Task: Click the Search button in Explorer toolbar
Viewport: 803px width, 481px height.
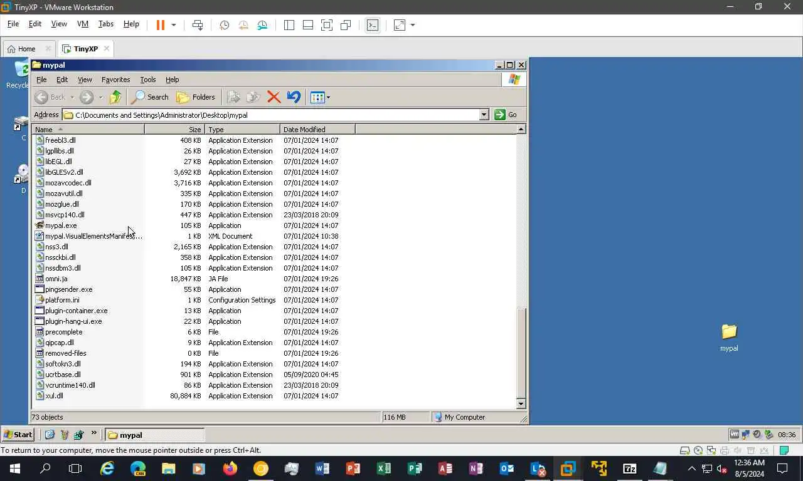Action: (x=149, y=97)
